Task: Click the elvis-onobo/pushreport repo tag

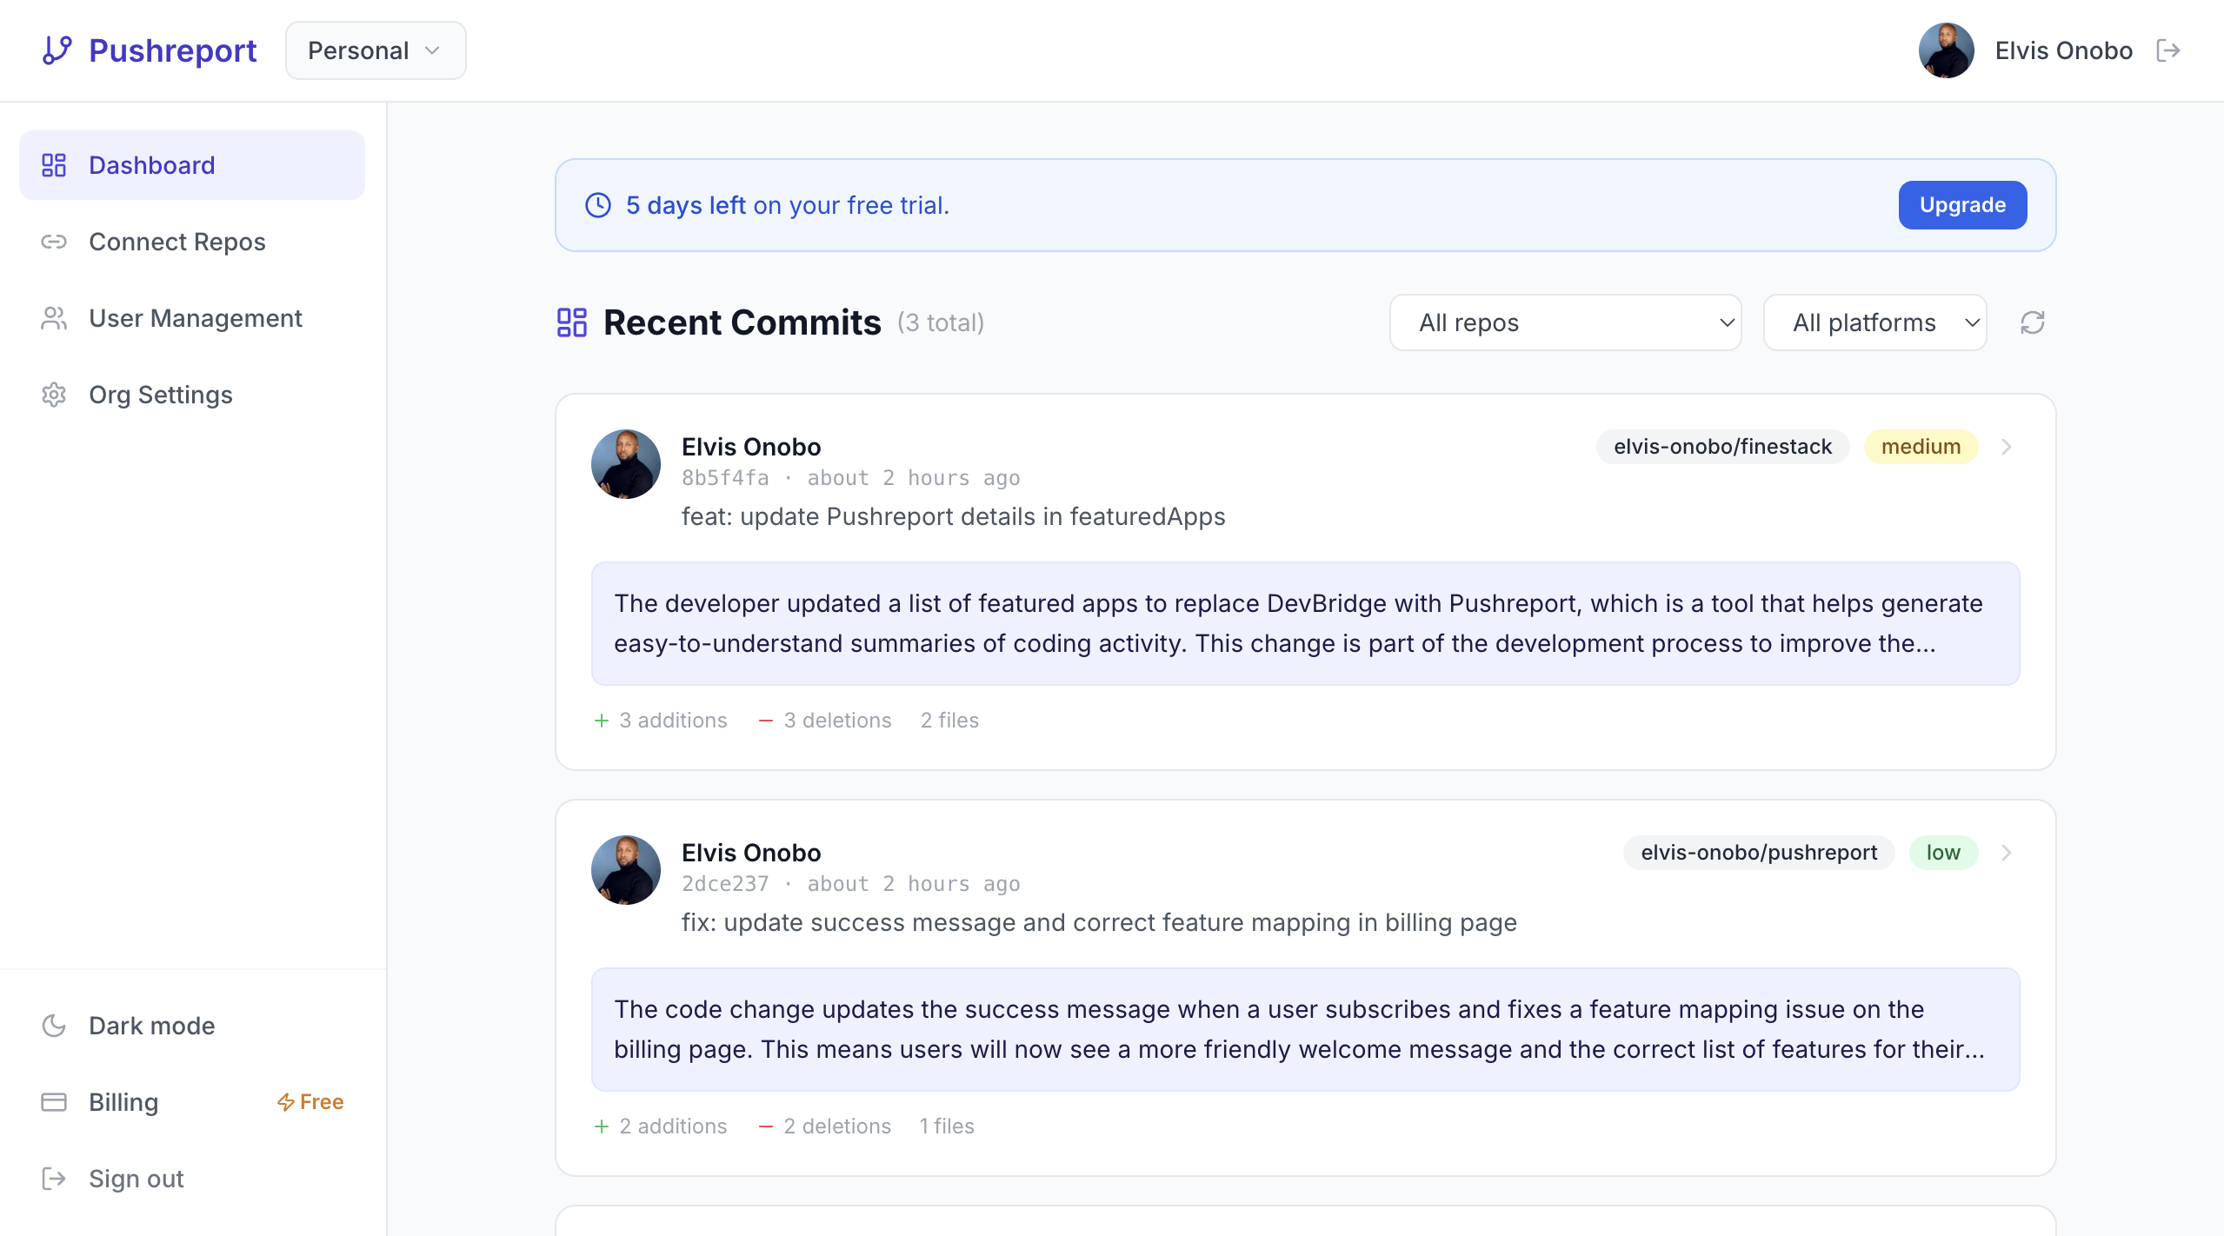Action: tap(1759, 853)
